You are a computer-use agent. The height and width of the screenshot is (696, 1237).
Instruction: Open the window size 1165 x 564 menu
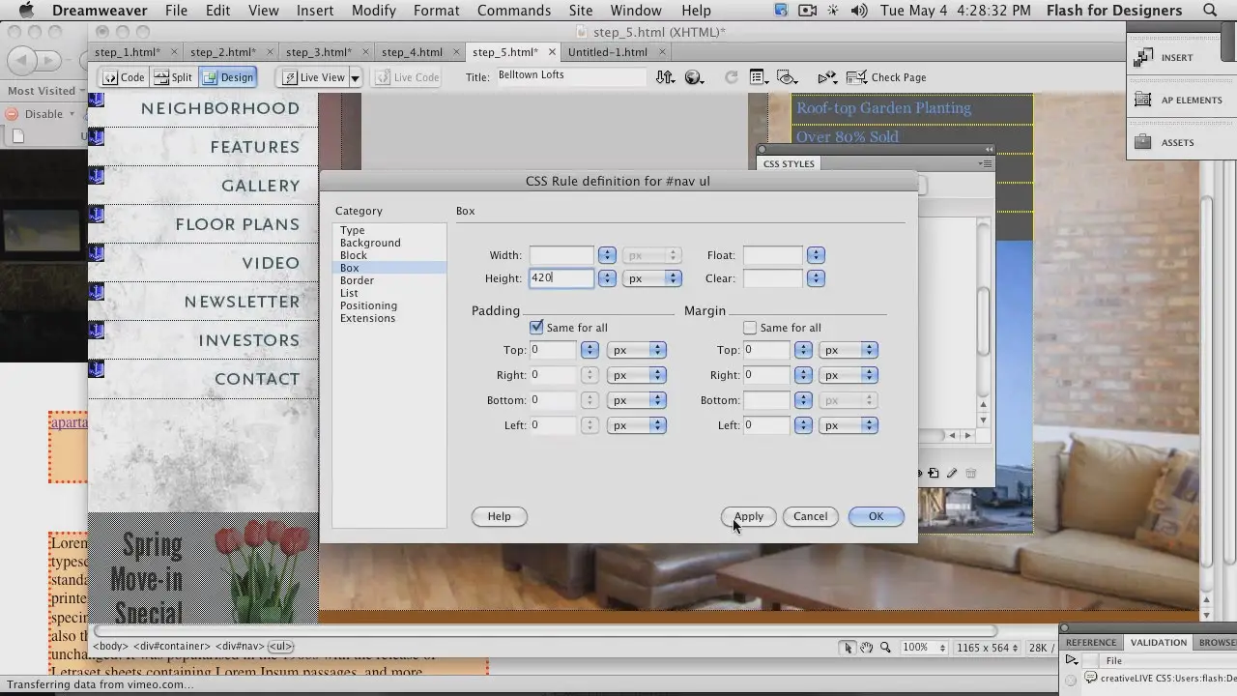tap(987, 648)
